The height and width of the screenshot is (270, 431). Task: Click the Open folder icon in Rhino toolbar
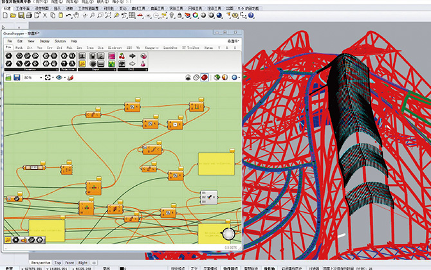coord(12,14)
